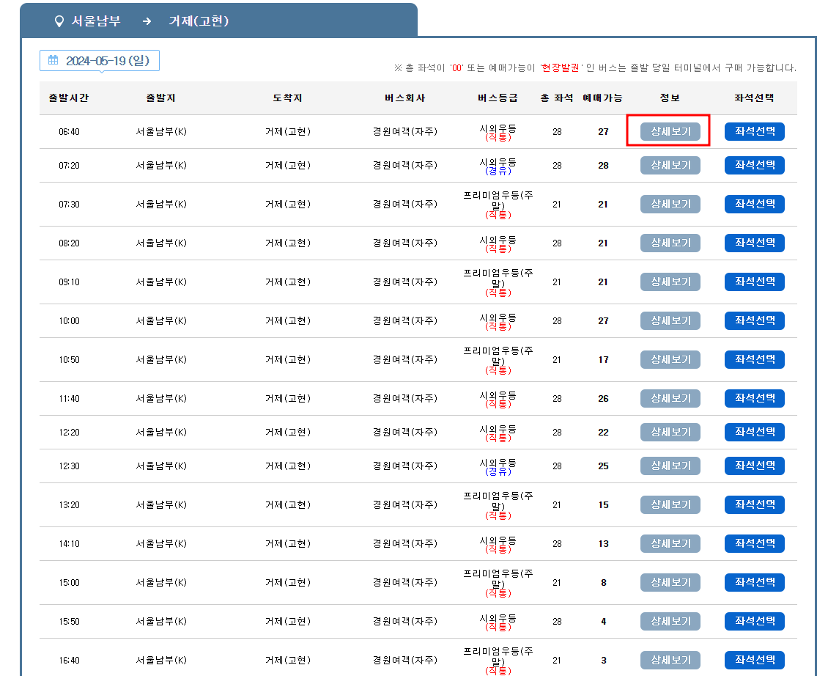Open 상세보기 for the 10:00 bus
Image resolution: width=828 pixels, height=676 pixels.
click(x=670, y=320)
